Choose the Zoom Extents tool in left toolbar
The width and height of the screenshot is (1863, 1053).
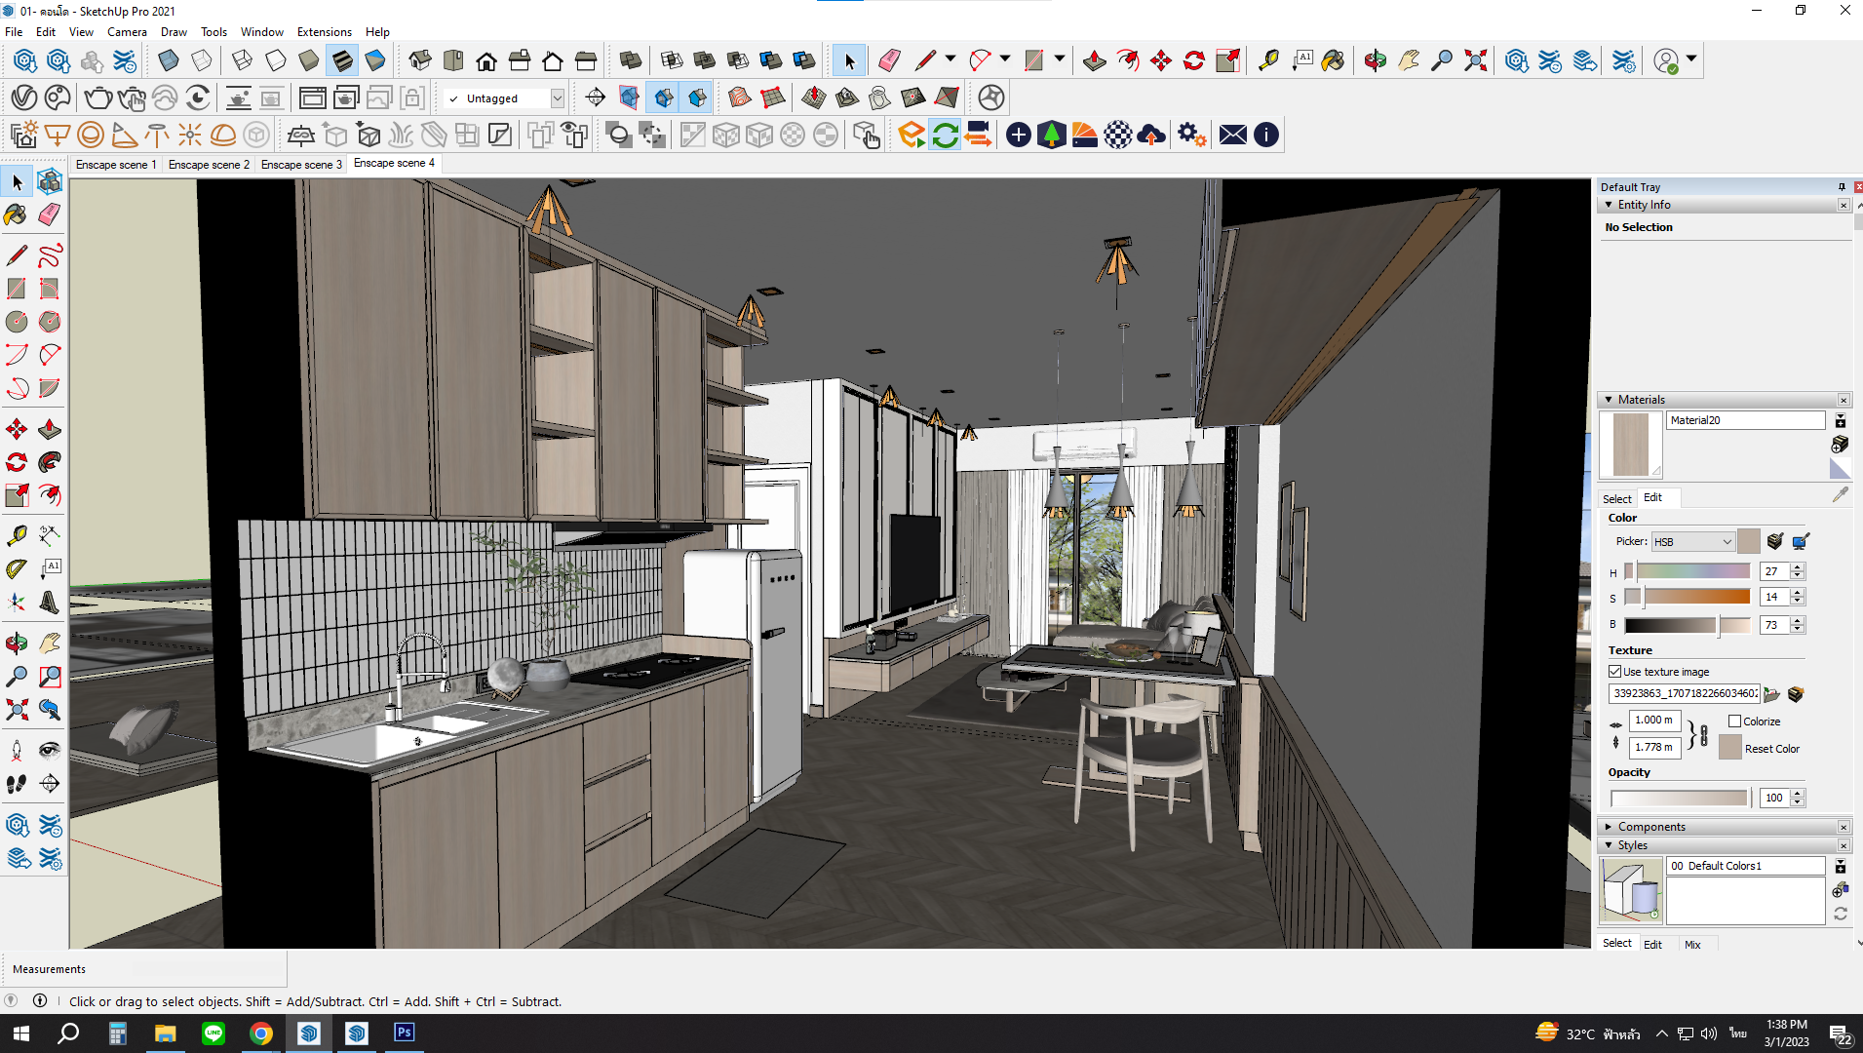[x=16, y=709]
